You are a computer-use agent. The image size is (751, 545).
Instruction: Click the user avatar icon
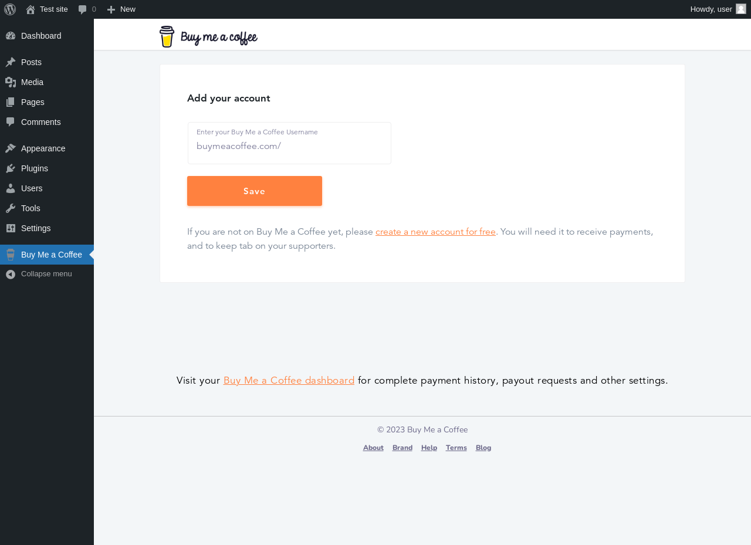tap(741, 9)
